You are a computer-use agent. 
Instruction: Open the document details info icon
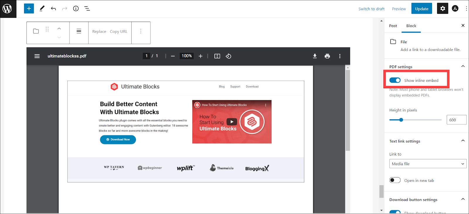pos(76,8)
